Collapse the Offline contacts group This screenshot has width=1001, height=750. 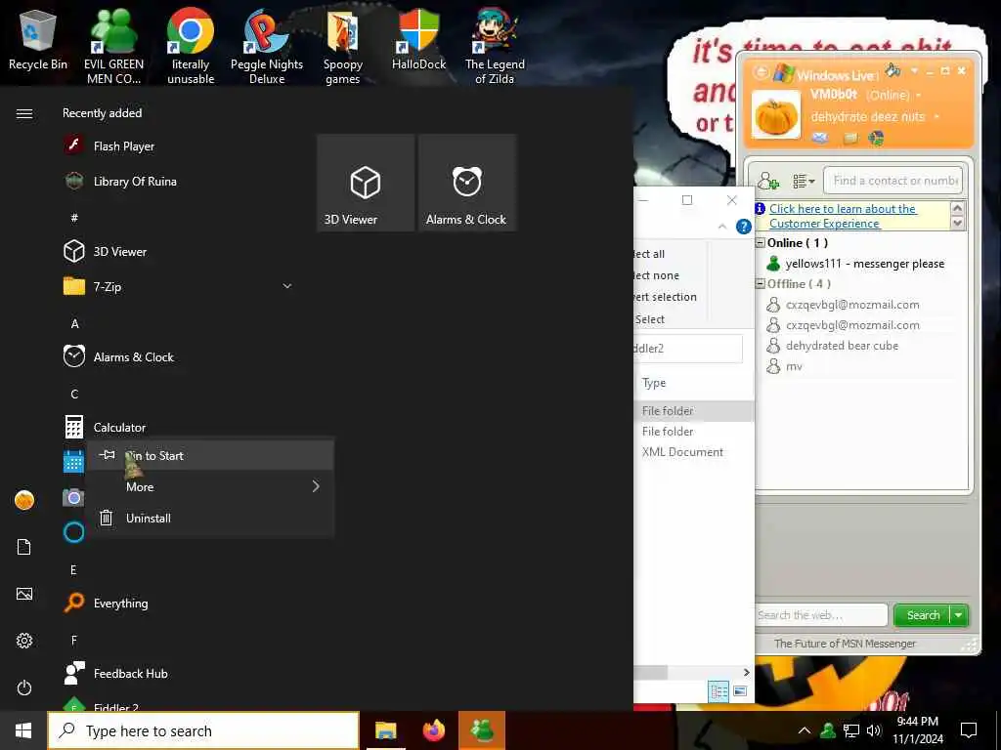point(761,284)
